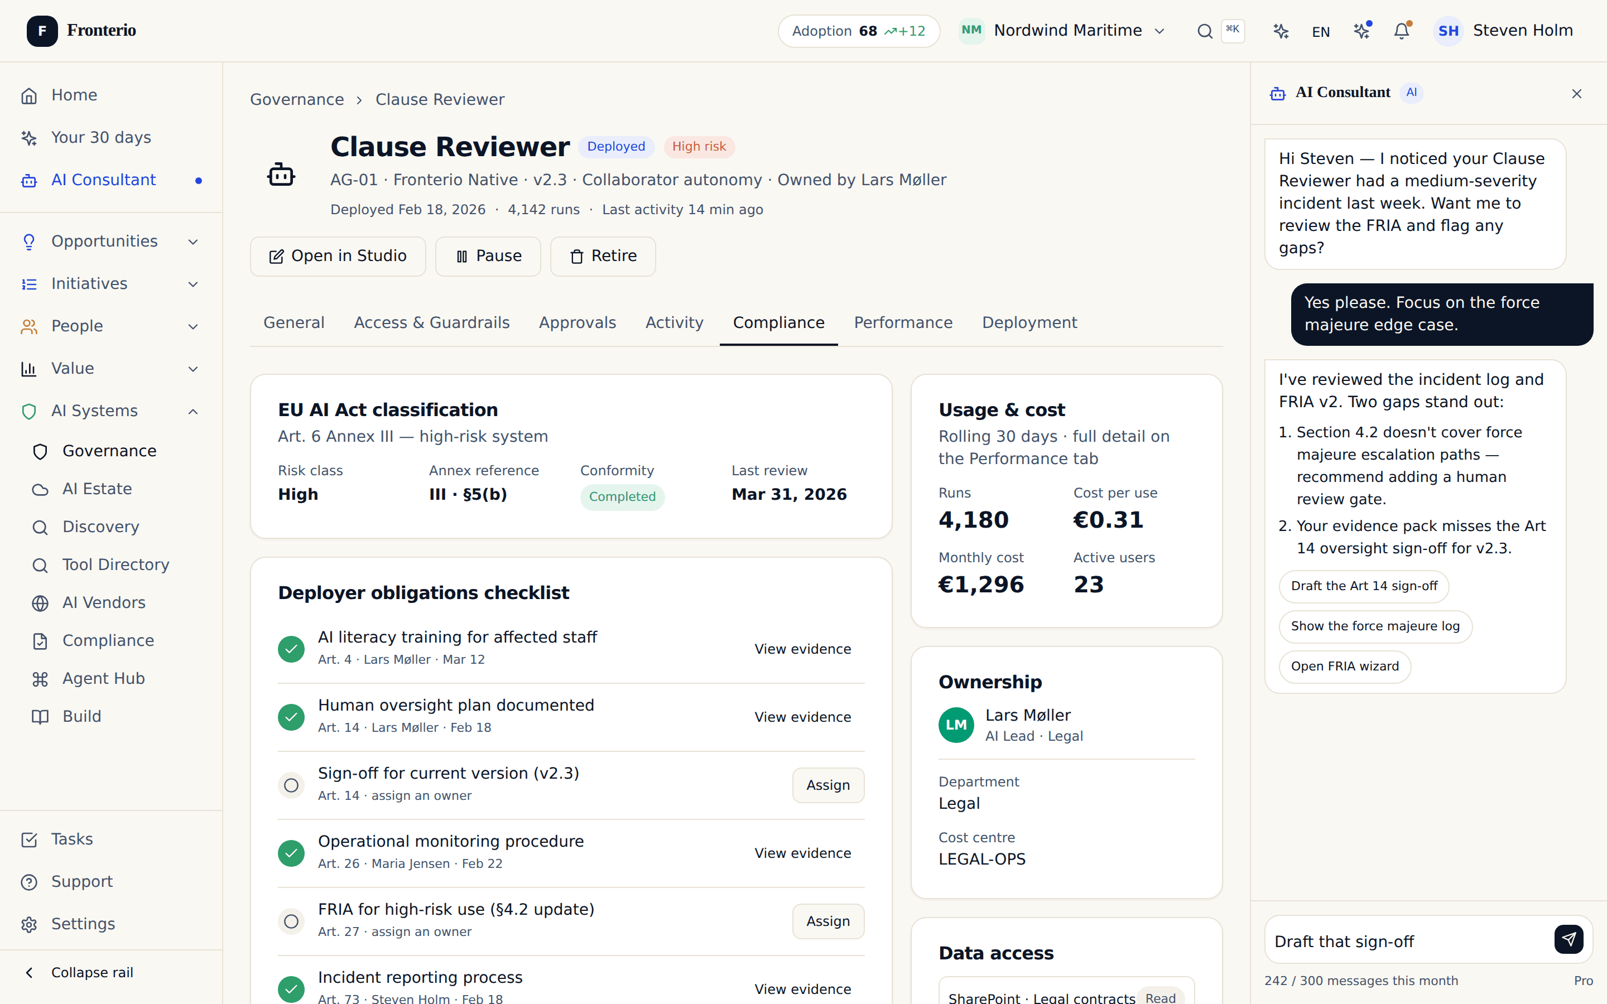Click the Agent Hub command icon
Screen dimensions: 1607x1004
coord(40,679)
